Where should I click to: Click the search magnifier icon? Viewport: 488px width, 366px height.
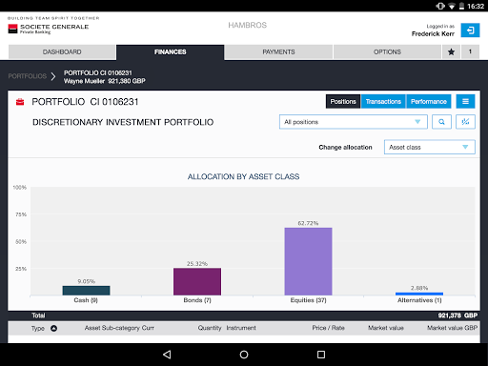[441, 122]
